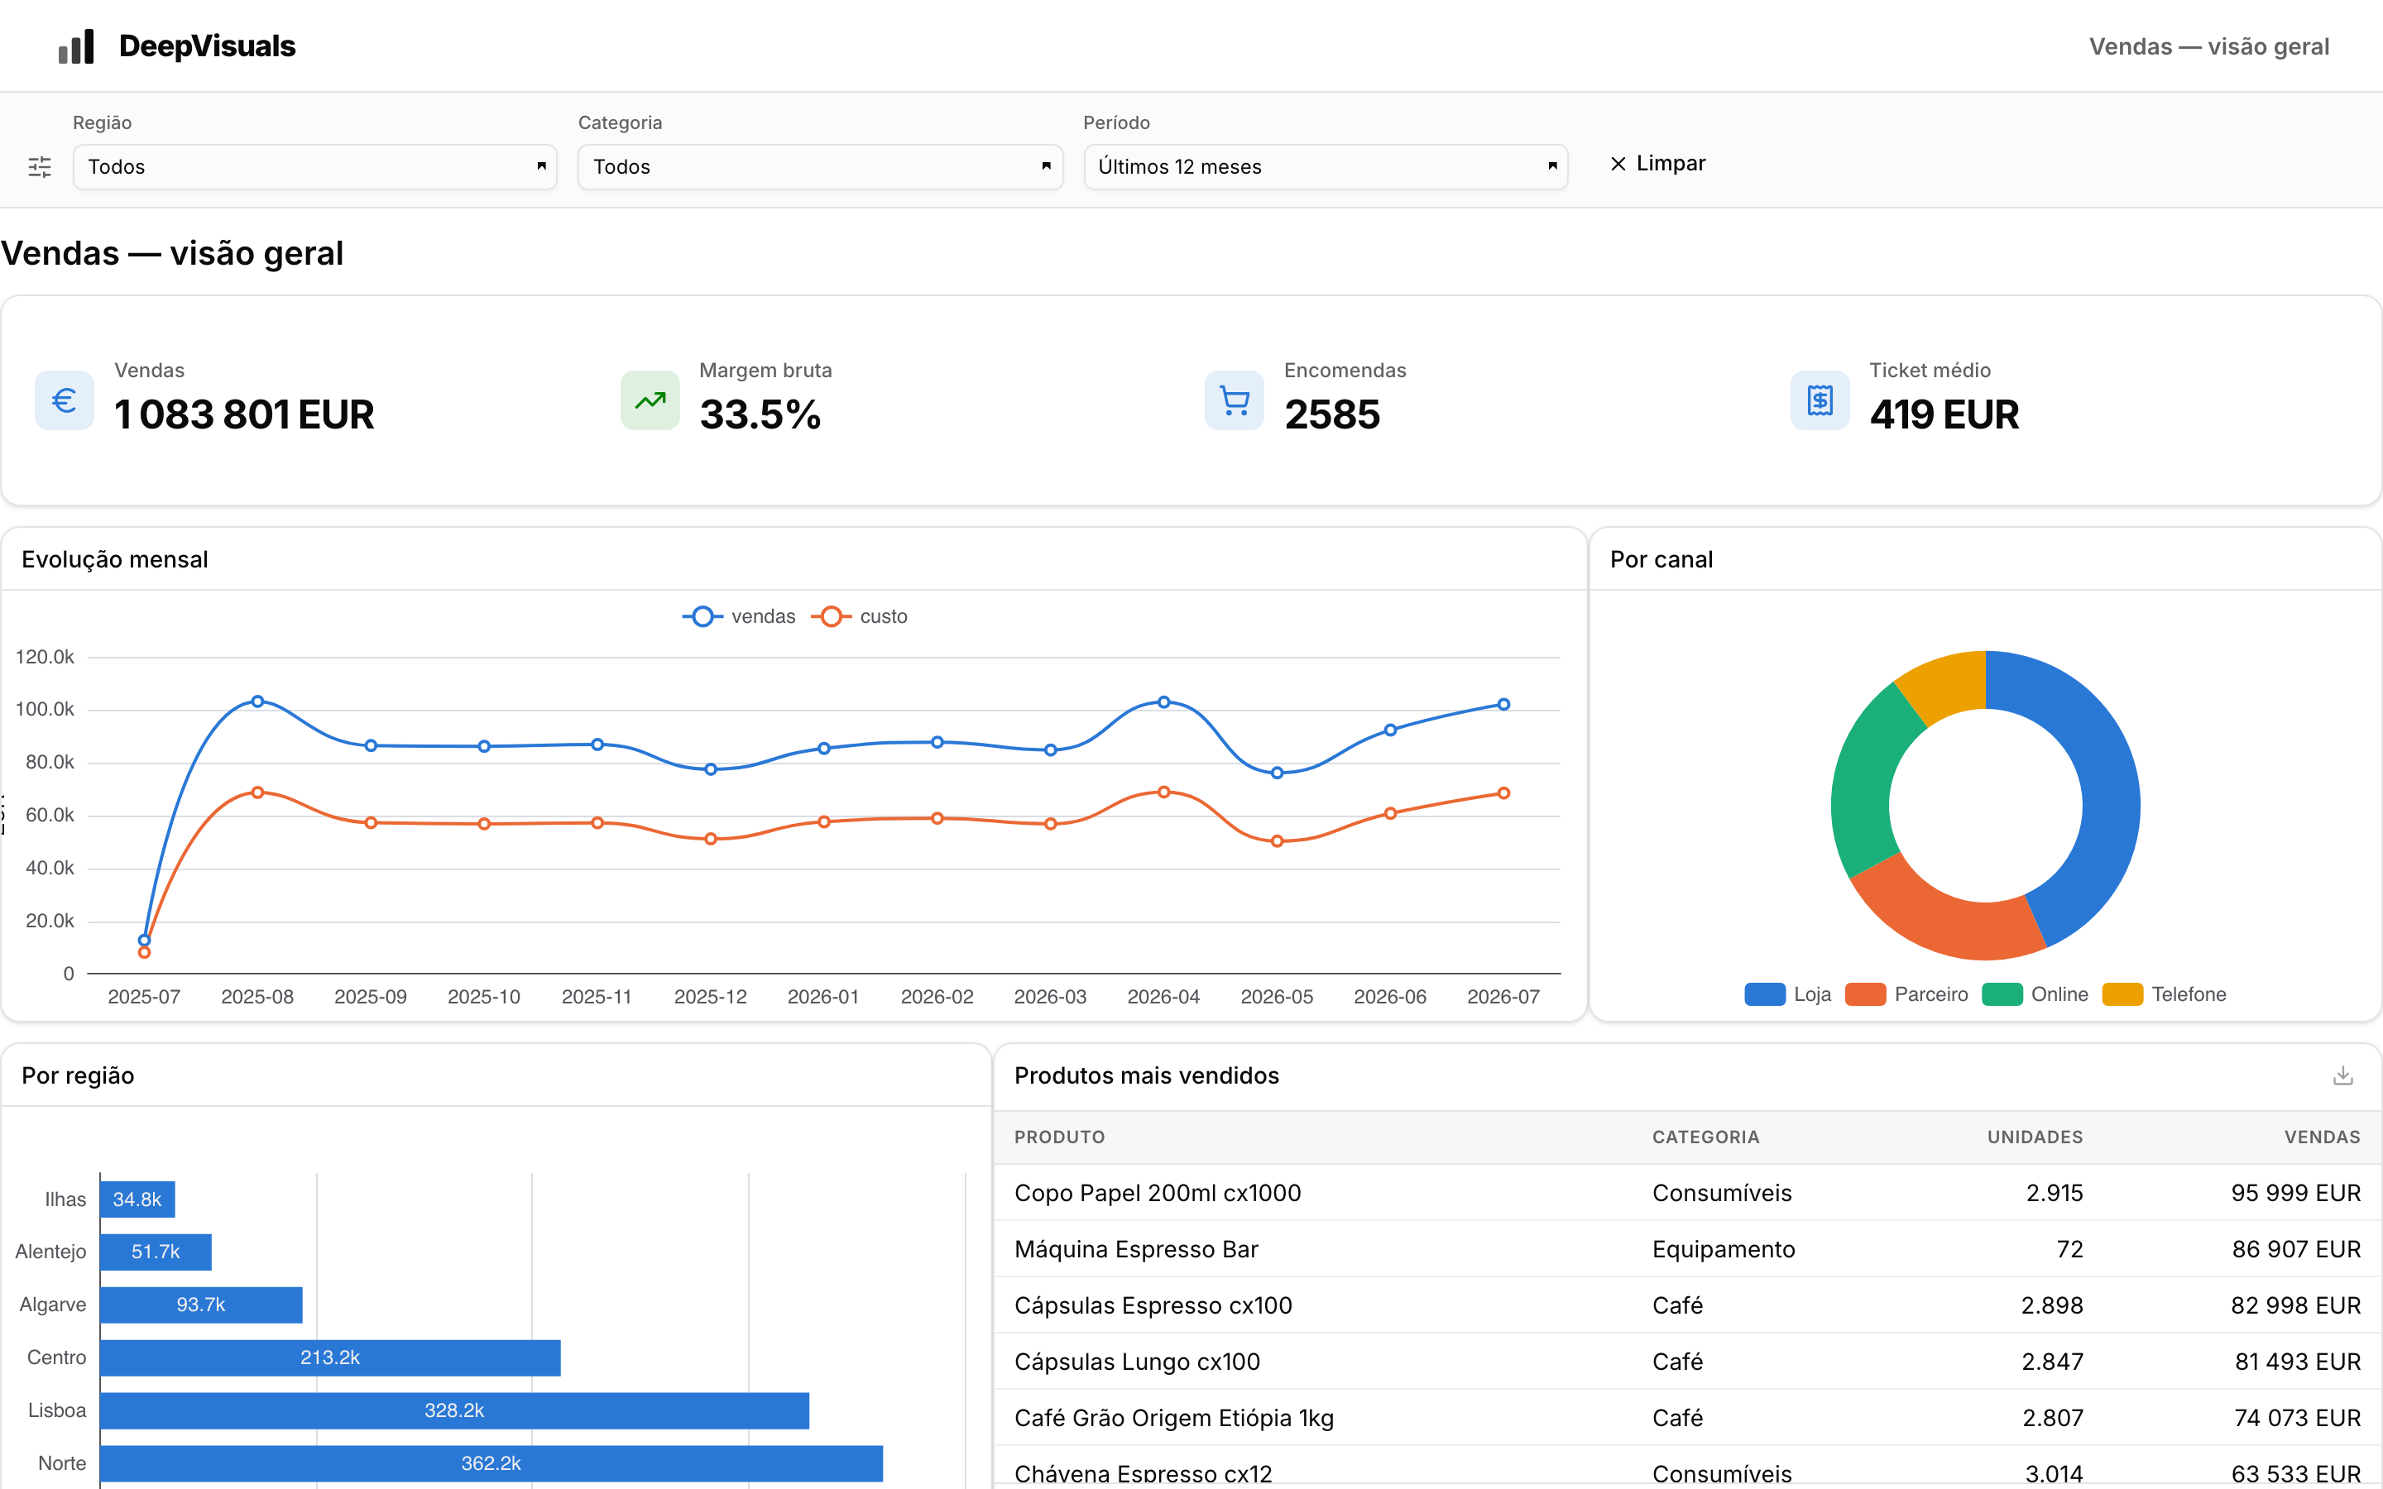The image size is (2383, 1489).
Task: Click the euro Vendas icon
Action: 64,400
